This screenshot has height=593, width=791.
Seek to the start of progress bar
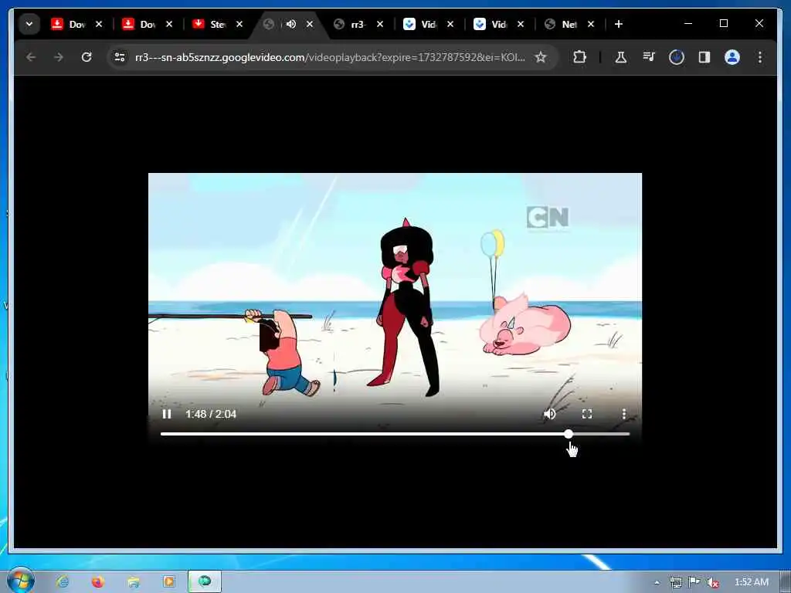(162, 434)
